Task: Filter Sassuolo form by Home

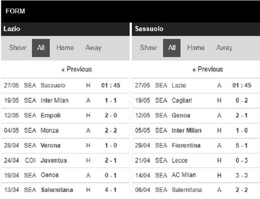Action: [196, 48]
